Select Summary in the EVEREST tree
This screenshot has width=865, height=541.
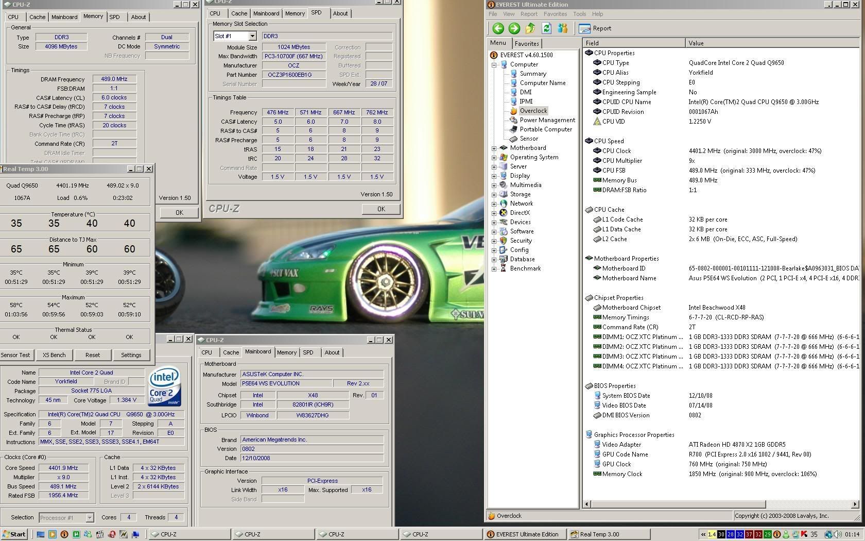click(x=532, y=74)
